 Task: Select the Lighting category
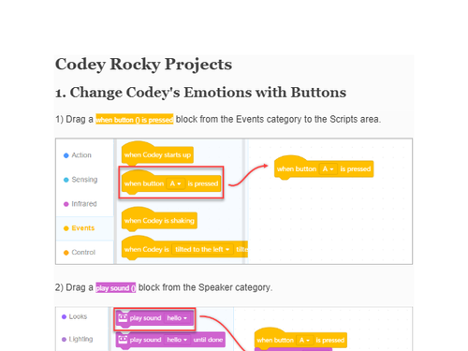(77, 339)
